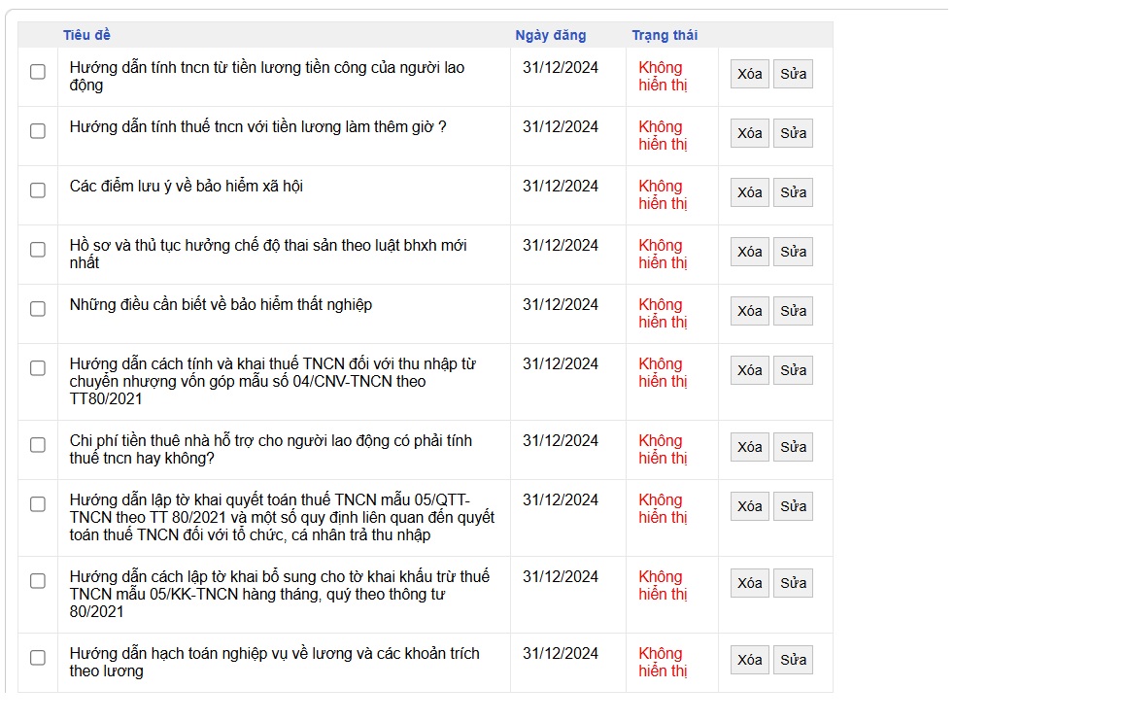Click Sửa for 'Các điểm lưu ý về bảo hiểm xã hội'
This screenshot has height=722, width=1125.
point(793,192)
